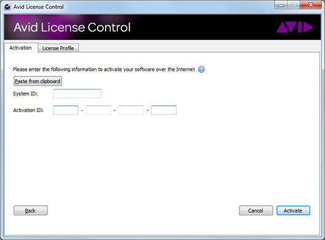This screenshot has height=240, width=325.
Task: Click the Avid logo in the banner
Action: click(294, 28)
